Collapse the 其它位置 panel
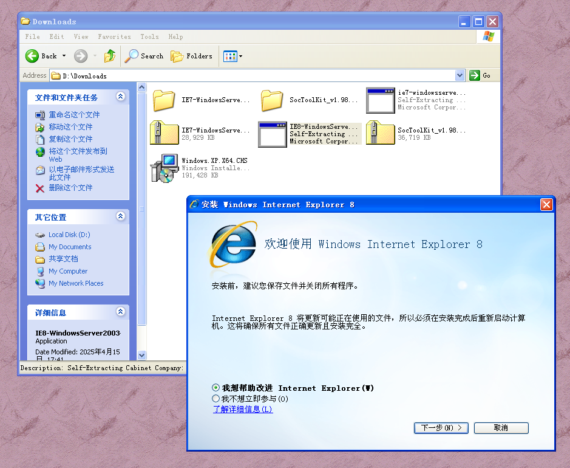This screenshot has width=570, height=468. (x=121, y=216)
